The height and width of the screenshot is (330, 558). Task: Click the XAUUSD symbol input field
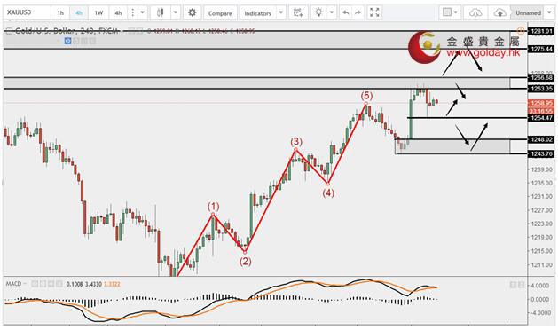[x=27, y=12]
